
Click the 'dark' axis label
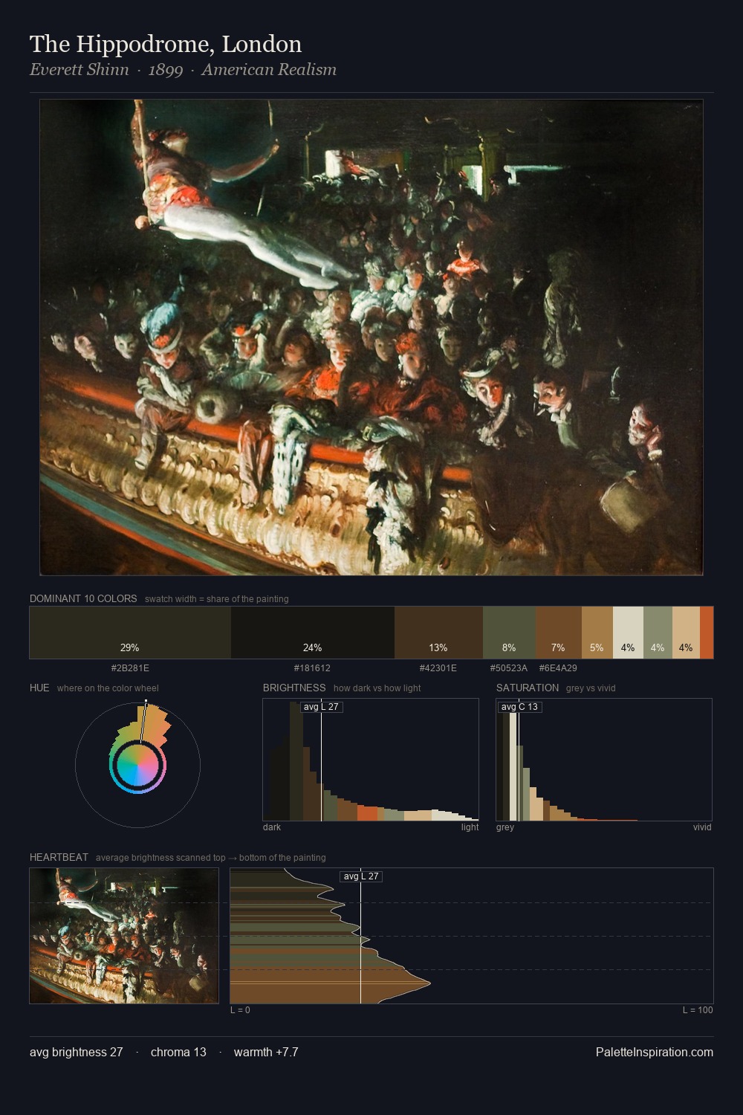(x=272, y=827)
